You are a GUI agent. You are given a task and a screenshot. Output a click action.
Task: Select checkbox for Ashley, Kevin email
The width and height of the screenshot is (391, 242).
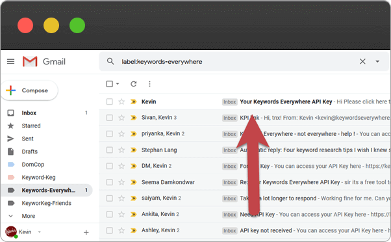(x=110, y=230)
